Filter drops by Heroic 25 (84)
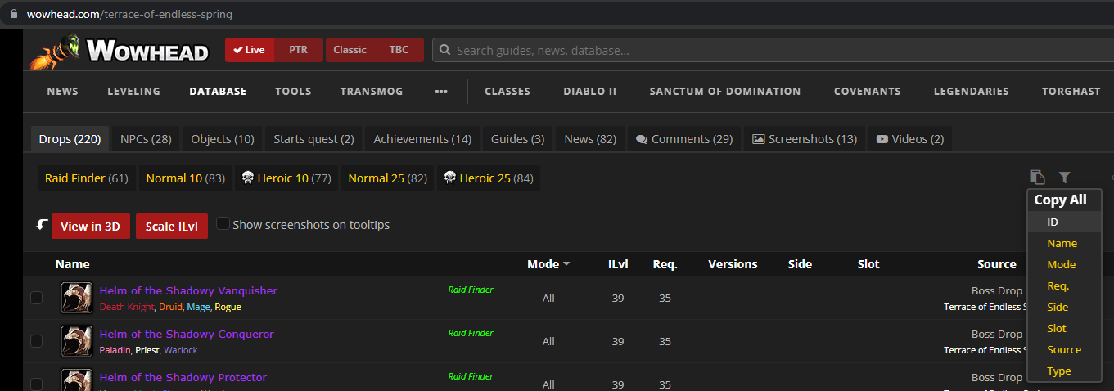Screen dimensions: 1114x391 pos(489,178)
